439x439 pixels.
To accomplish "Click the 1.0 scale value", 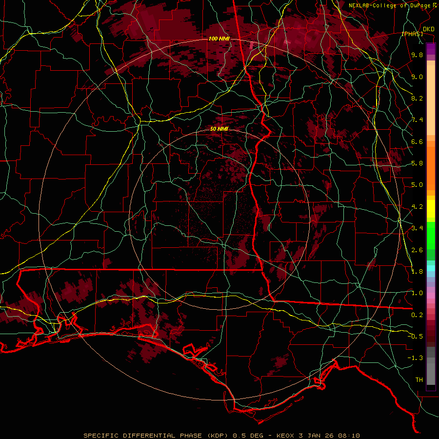I will click(417, 293).
